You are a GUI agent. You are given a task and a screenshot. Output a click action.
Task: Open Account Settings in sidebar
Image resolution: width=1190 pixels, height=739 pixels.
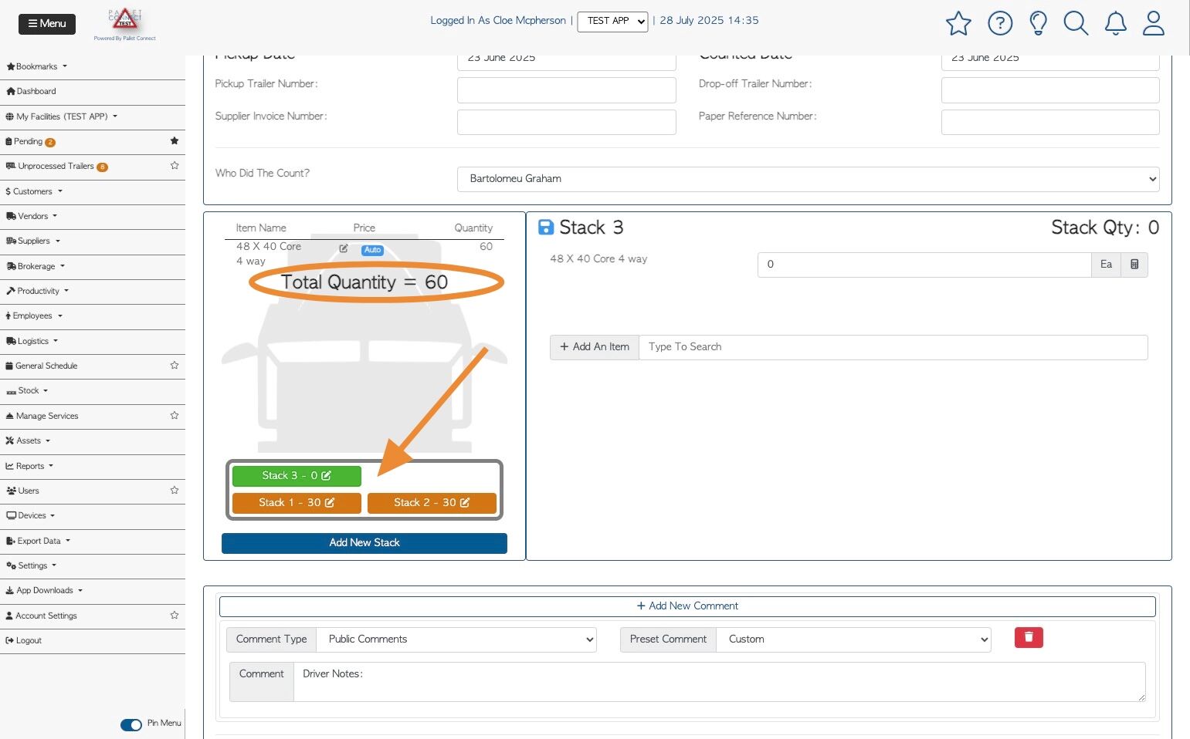pyautogui.click(x=41, y=616)
